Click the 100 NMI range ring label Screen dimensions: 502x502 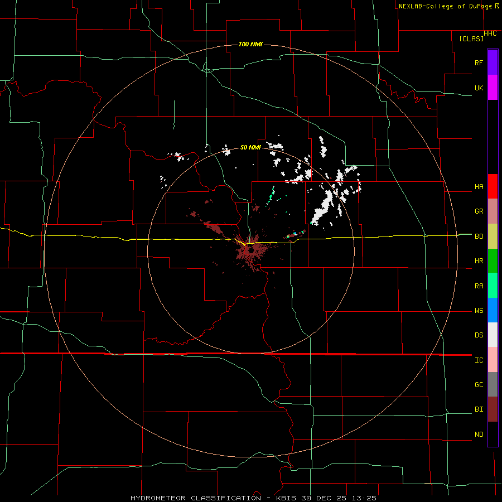pos(250,44)
